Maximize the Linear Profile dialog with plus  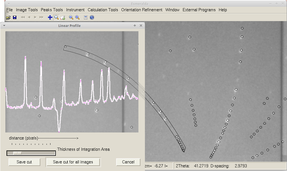pos(135,26)
